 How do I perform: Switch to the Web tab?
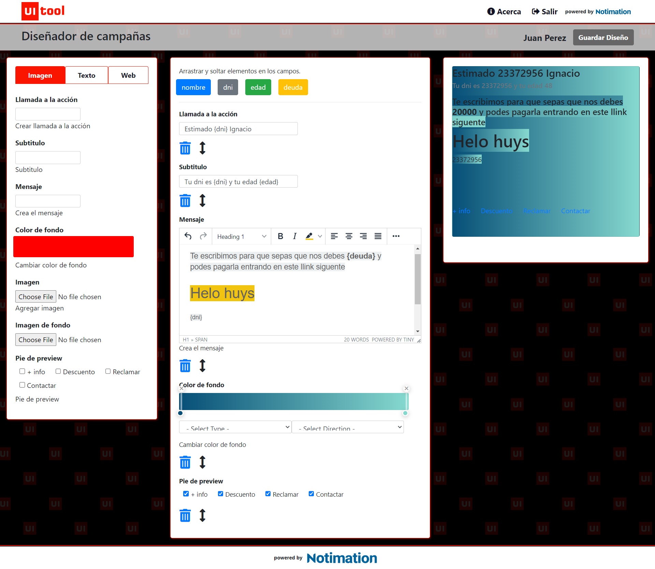point(128,75)
